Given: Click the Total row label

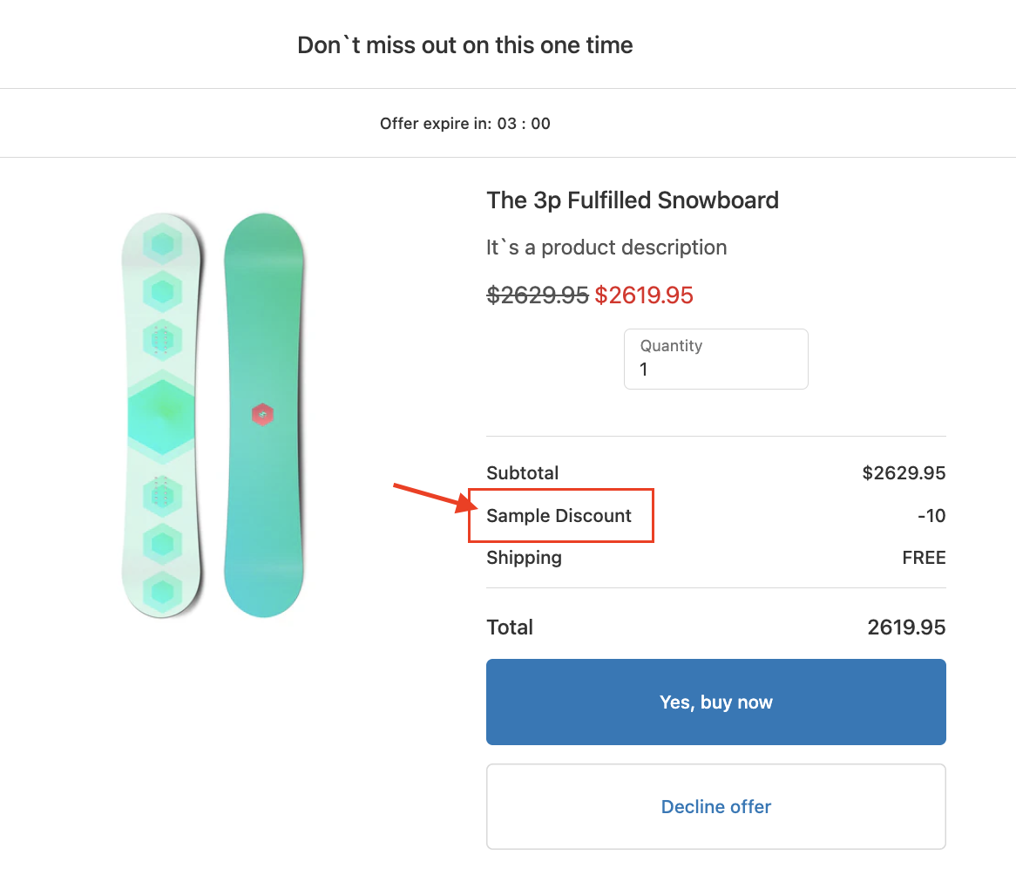Looking at the screenshot, I should (x=510, y=628).
